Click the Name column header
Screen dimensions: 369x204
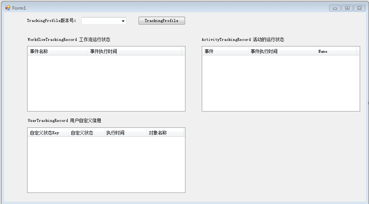(x=336, y=51)
